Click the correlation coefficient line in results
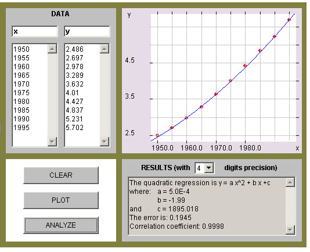 pos(176,226)
